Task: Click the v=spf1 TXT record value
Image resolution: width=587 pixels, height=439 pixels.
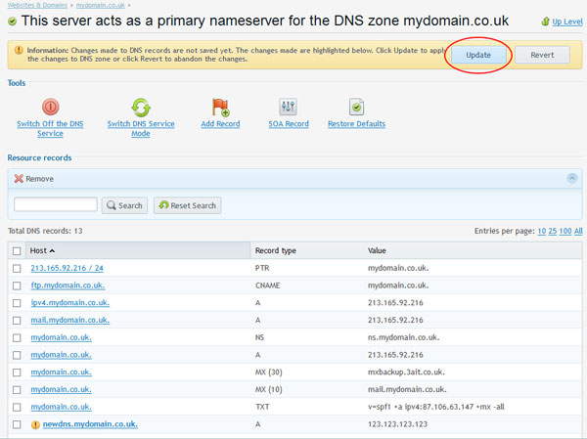Action: 436,407
